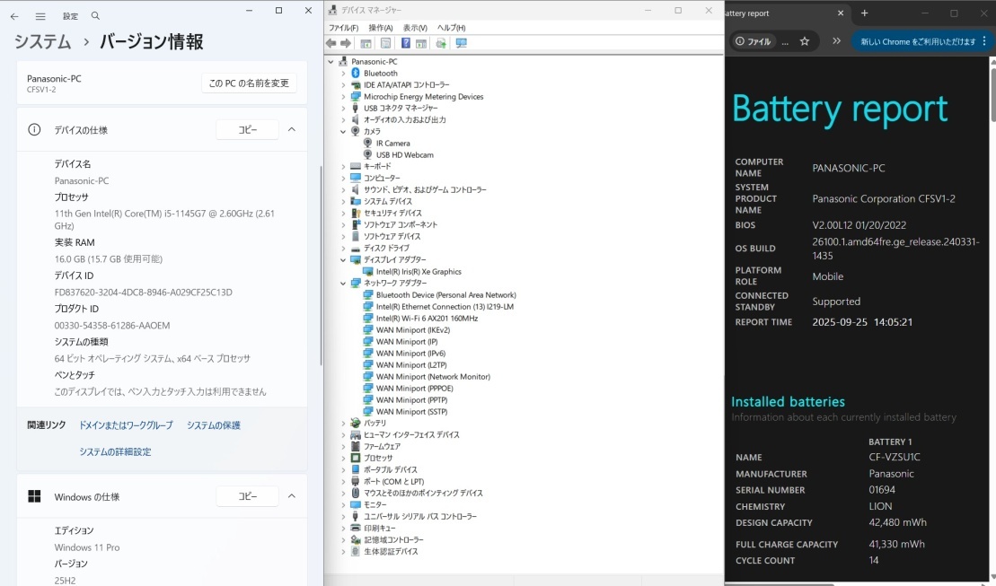Bookmark the page with the star icon
The width and height of the screenshot is (996, 586).
click(805, 41)
